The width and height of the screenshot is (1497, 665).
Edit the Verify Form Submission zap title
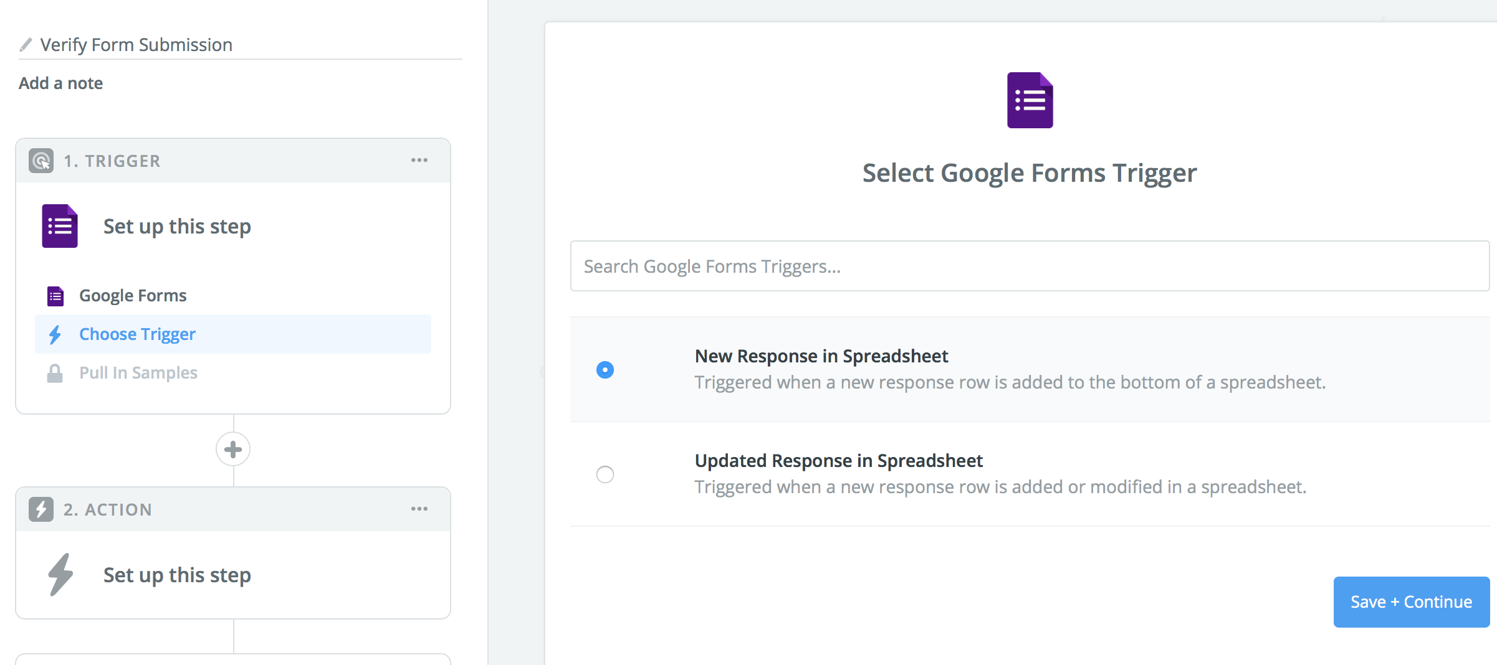pyautogui.click(x=136, y=45)
